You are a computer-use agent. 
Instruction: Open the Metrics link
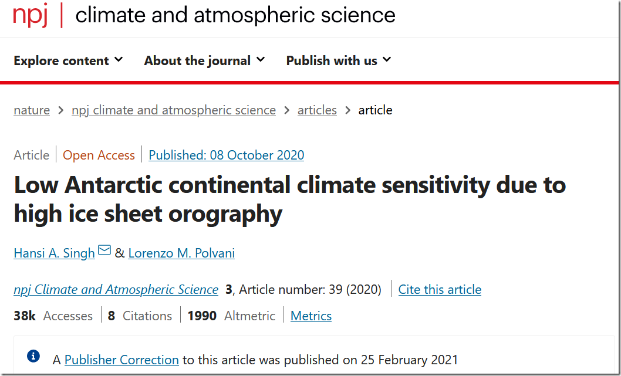click(x=311, y=316)
